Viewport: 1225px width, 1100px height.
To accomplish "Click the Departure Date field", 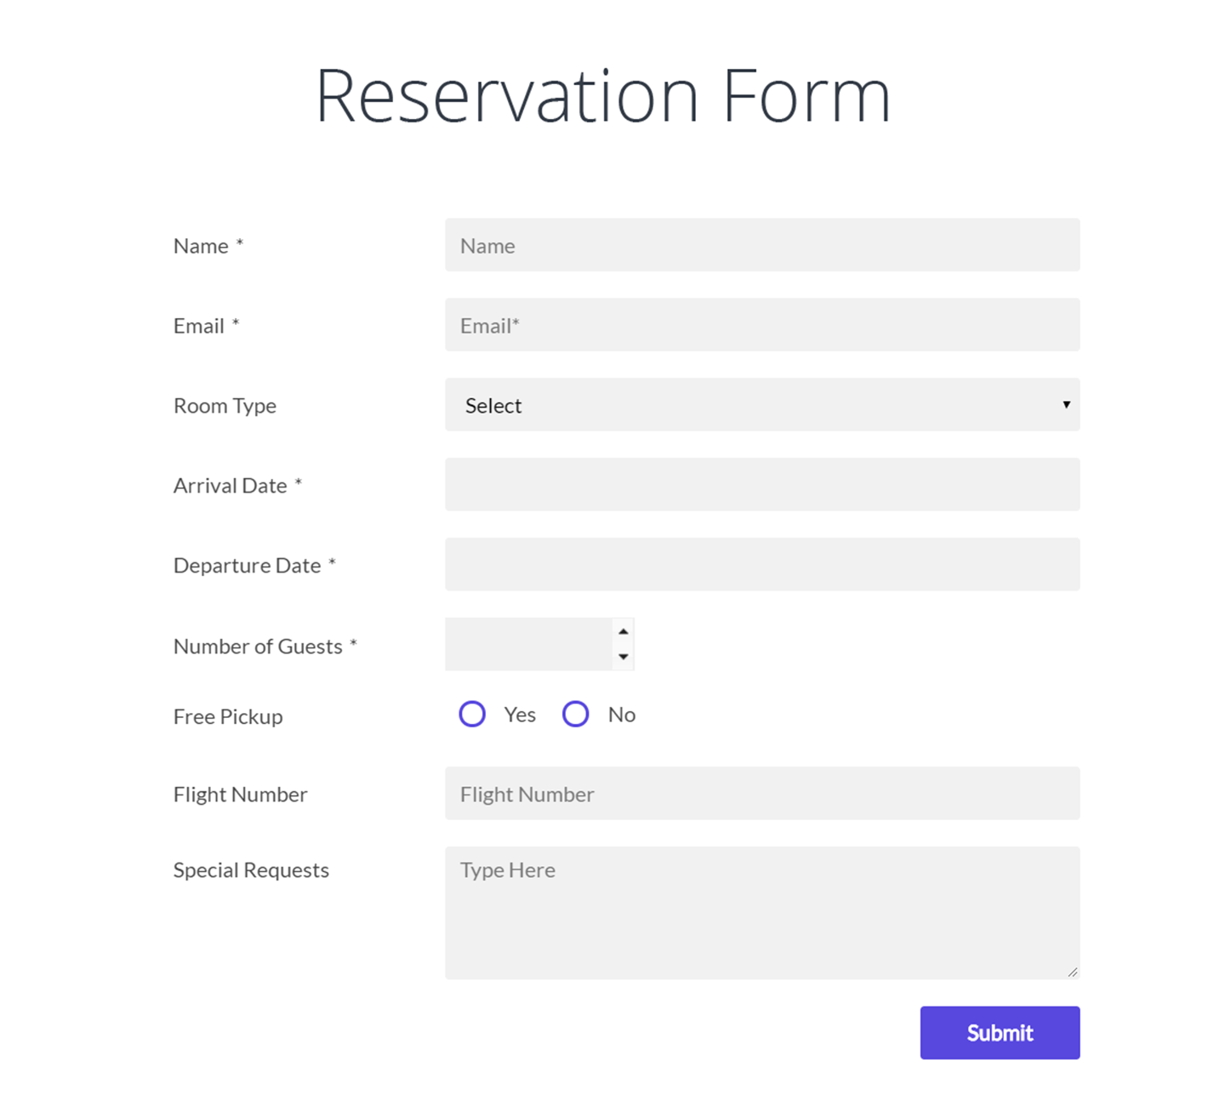I will point(762,565).
